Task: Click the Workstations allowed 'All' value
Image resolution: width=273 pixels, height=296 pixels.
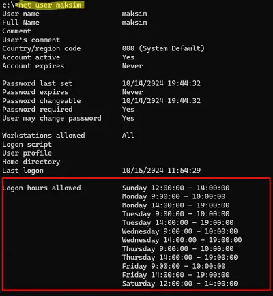Action: point(128,136)
